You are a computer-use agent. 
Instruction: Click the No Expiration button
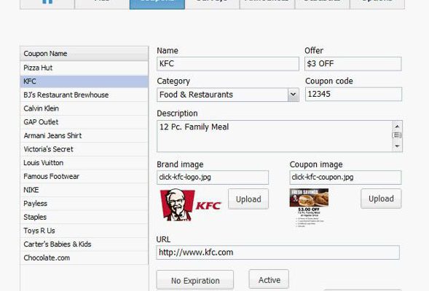pyautogui.click(x=195, y=280)
